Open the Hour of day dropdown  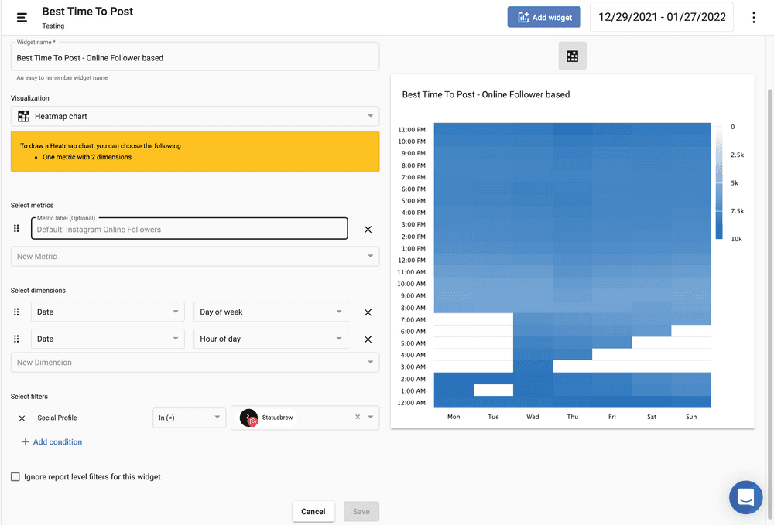(x=270, y=339)
